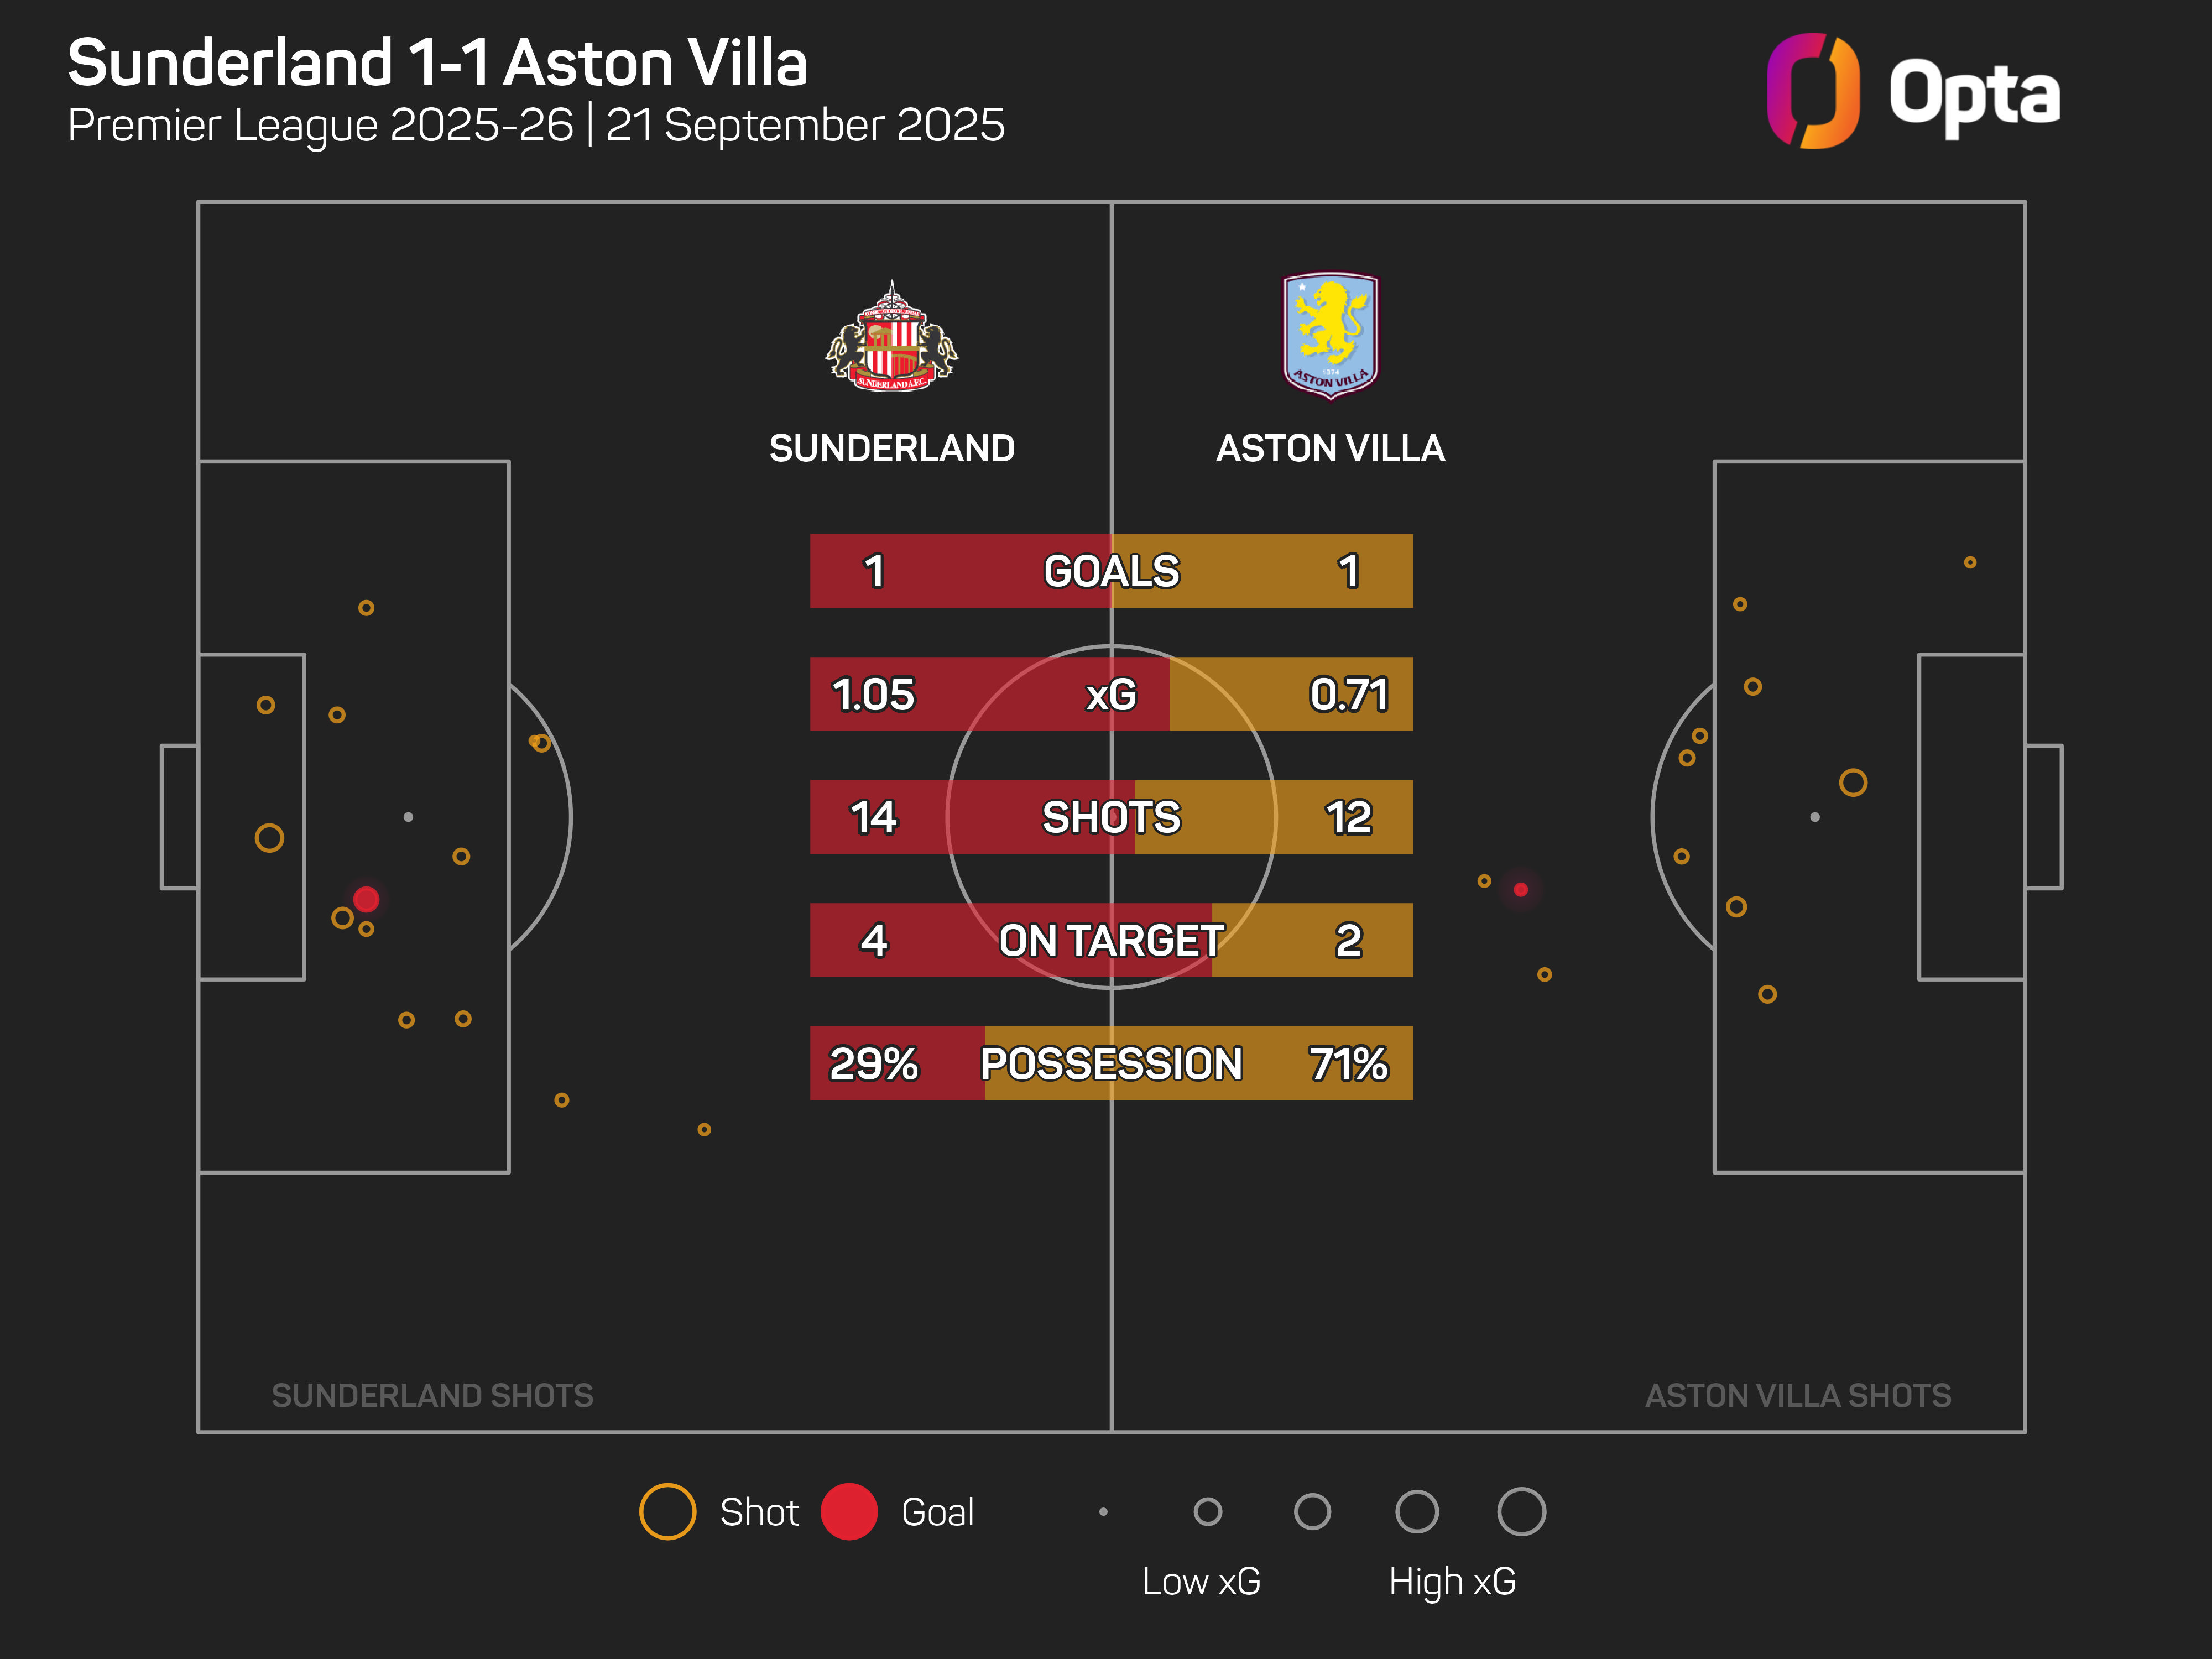Click the Sunderland 1-1 Aston Villa title
The height and width of the screenshot is (1659, 2212).
tap(437, 63)
